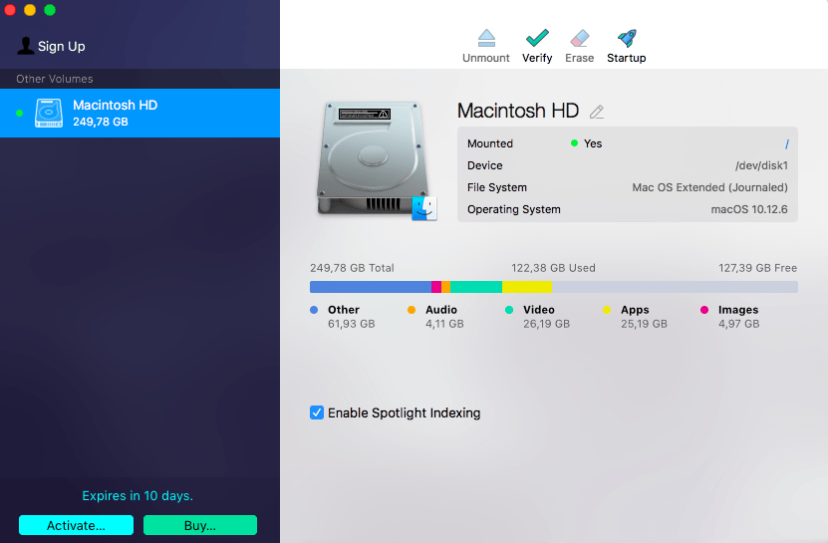Click the Verify checkmark icon
This screenshot has width=828, height=543.
[x=537, y=38]
